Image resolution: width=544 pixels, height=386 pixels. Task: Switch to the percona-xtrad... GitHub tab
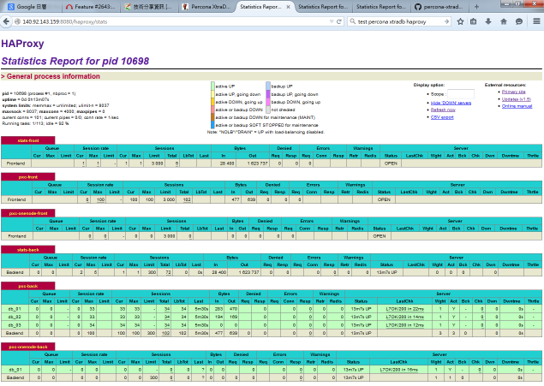tap(439, 7)
